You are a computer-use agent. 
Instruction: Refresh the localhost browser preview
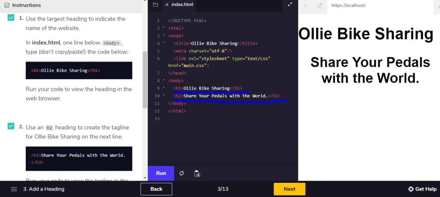click(x=320, y=6)
